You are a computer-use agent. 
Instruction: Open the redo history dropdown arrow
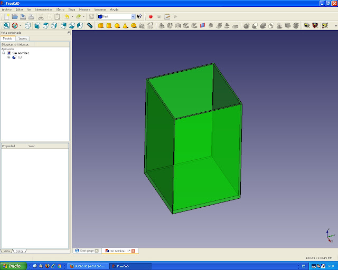tap(84, 16)
